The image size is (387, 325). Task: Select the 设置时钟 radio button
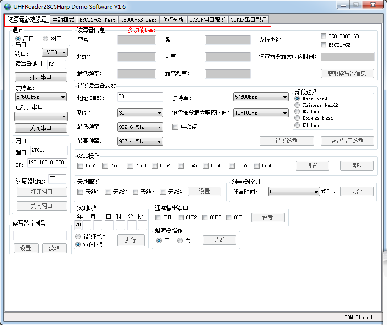tap(78, 237)
